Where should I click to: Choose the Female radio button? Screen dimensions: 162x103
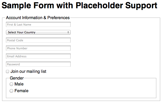coord(11,91)
